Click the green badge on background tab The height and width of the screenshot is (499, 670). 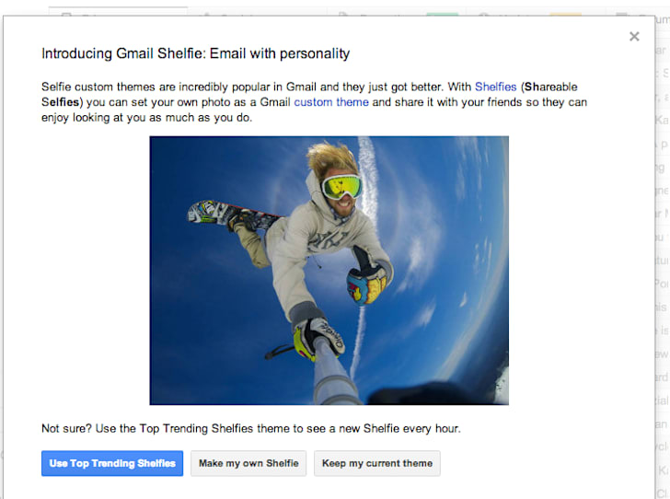click(x=443, y=15)
